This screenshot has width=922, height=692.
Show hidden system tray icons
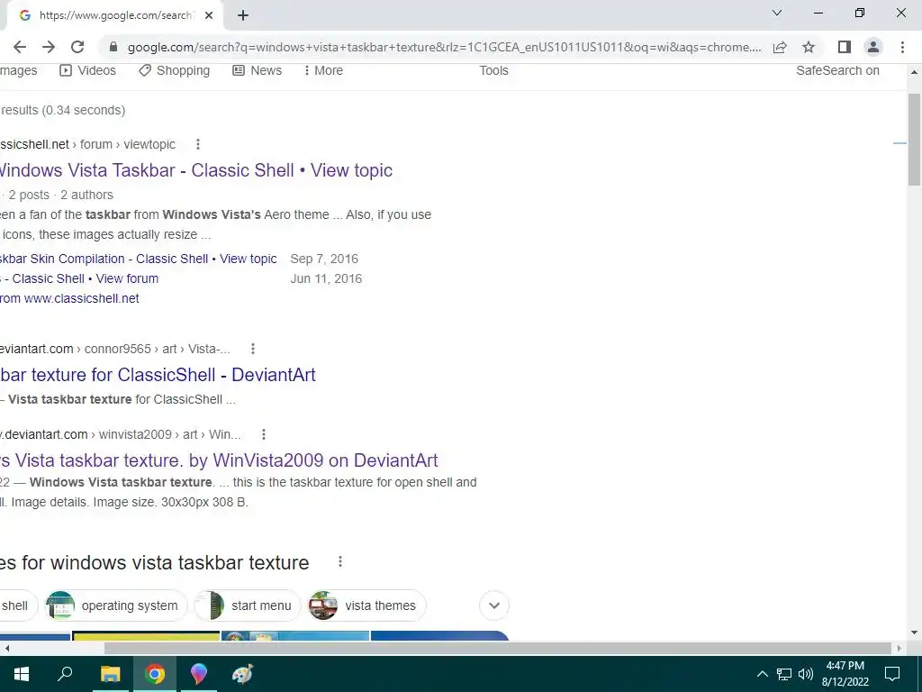click(x=762, y=674)
